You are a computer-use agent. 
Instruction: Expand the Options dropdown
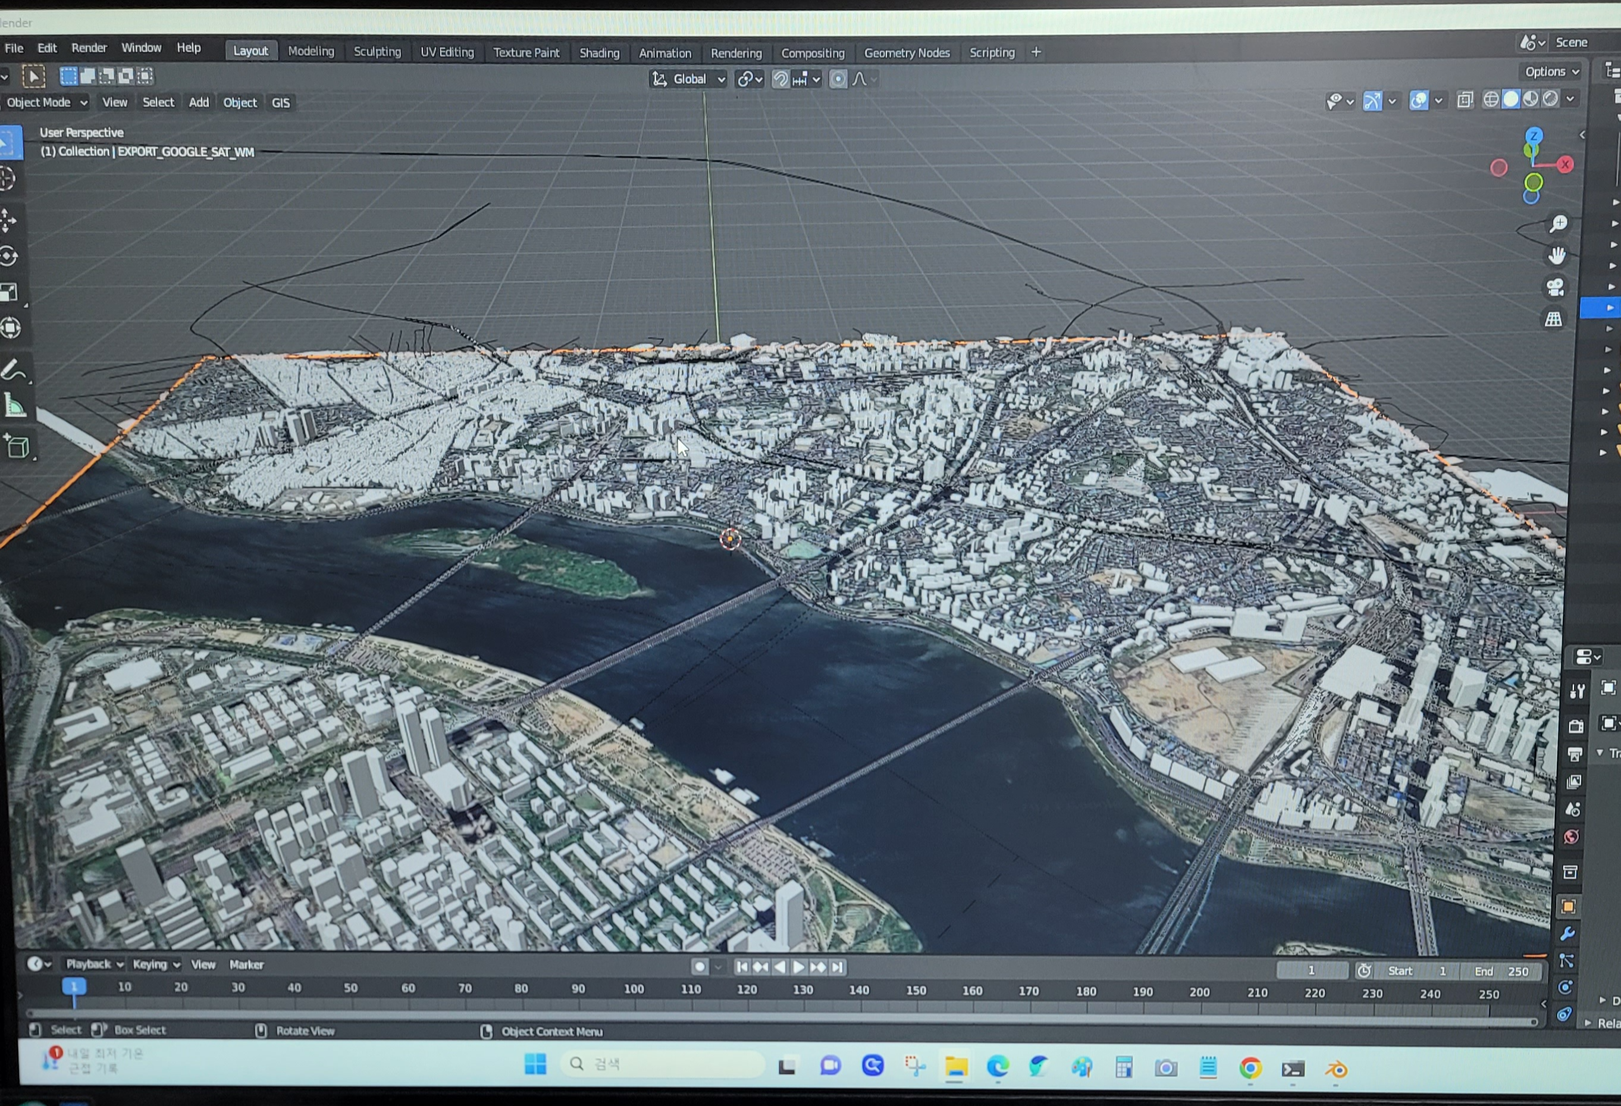1551,71
